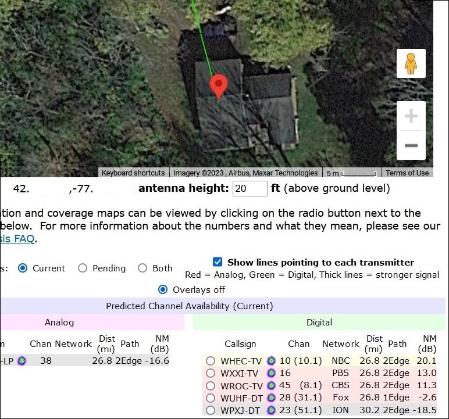
Task: Uncheck Show lines pointing to each transmitter
Action: point(218,262)
